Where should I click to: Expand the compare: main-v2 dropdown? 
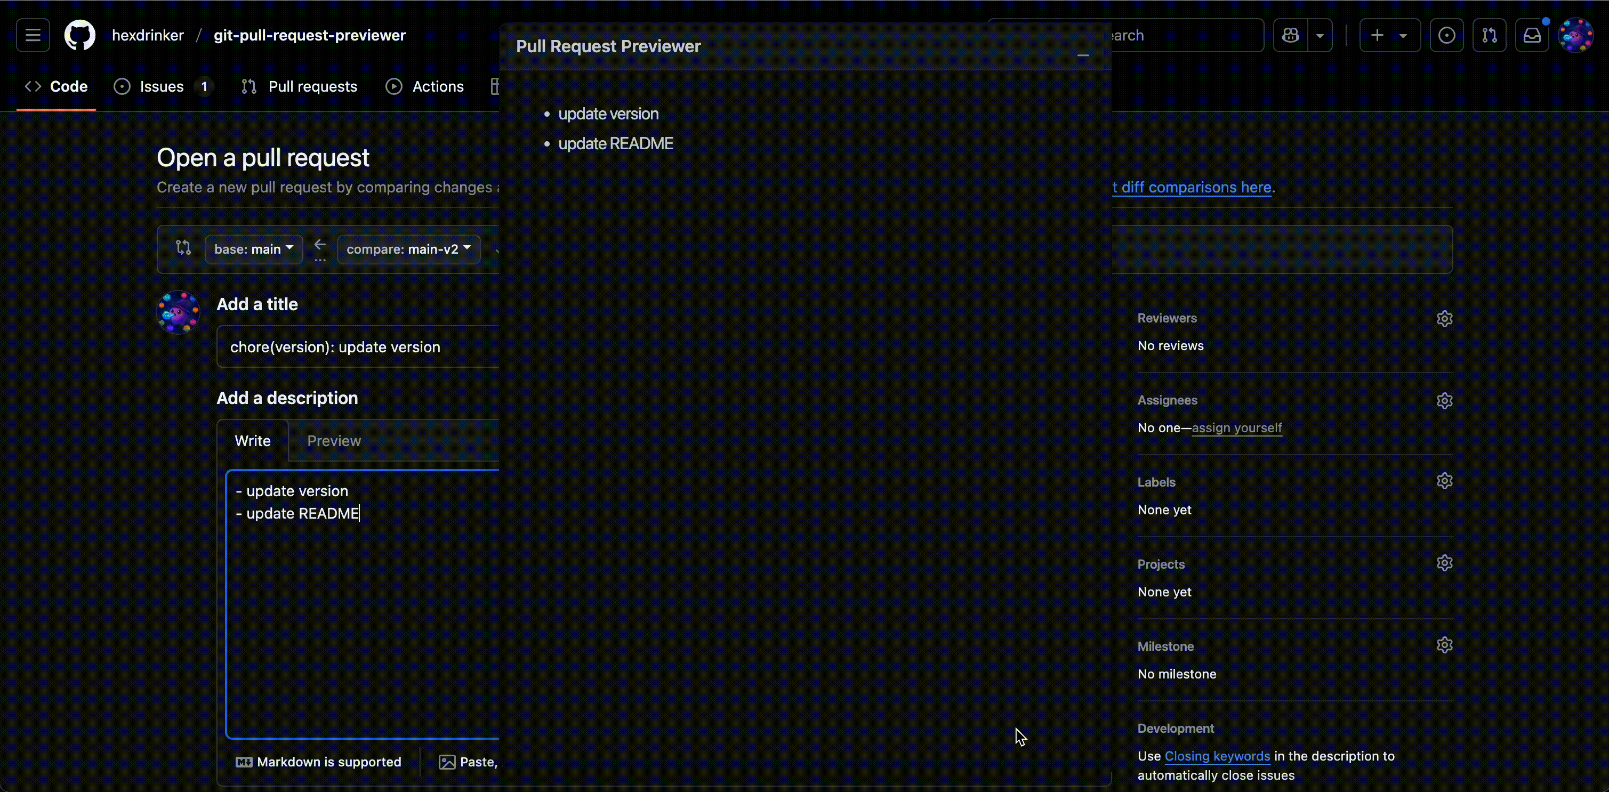click(408, 249)
